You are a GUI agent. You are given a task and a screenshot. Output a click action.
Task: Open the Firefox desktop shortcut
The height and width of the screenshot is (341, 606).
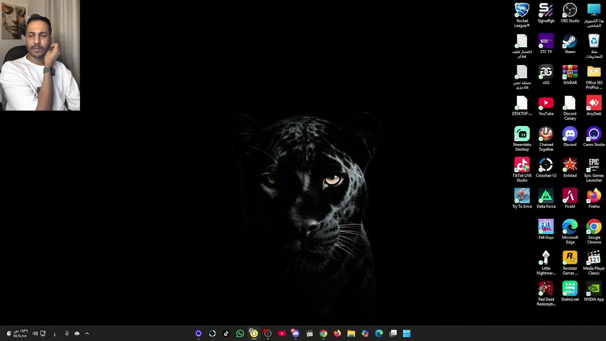coord(594,198)
